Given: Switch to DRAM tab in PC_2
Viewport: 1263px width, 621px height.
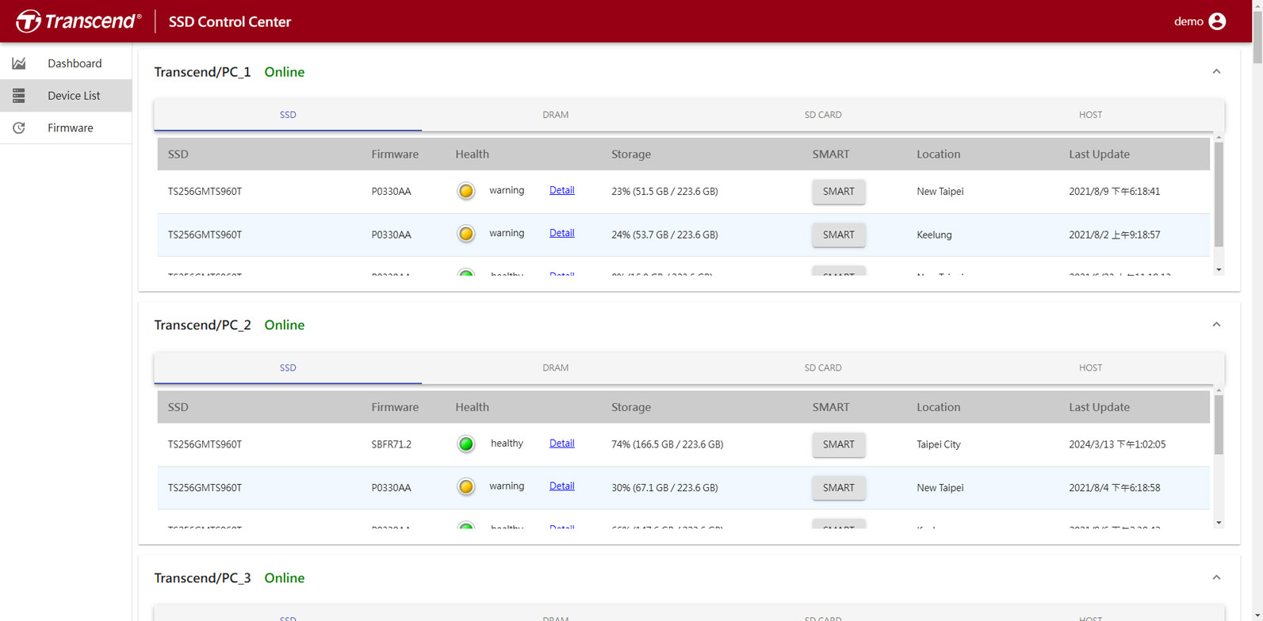Looking at the screenshot, I should point(555,368).
